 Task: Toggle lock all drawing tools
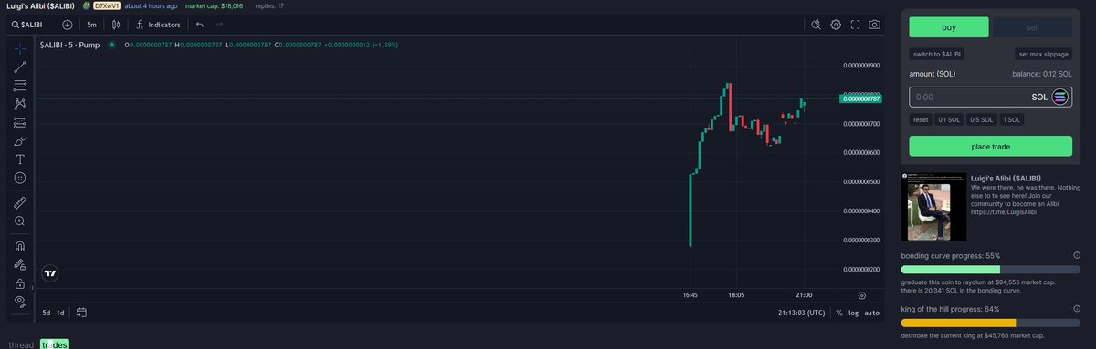[x=20, y=282]
